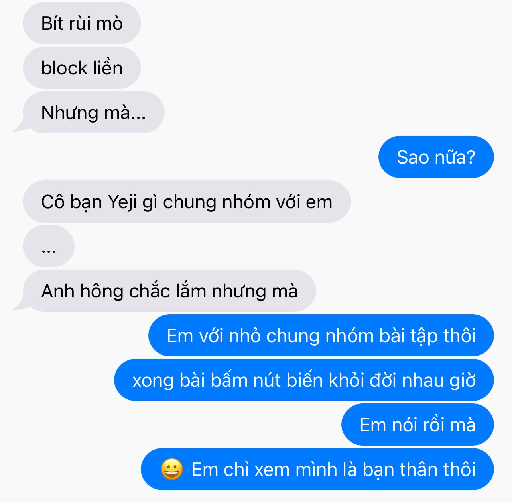Image resolution: width=512 pixels, height=503 pixels.
Task: Select the 'Bít rùi mò' message bubble
Action: click(x=82, y=23)
